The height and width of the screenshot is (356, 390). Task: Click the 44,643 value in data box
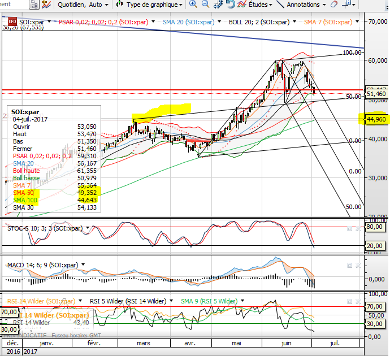(87, 200)
